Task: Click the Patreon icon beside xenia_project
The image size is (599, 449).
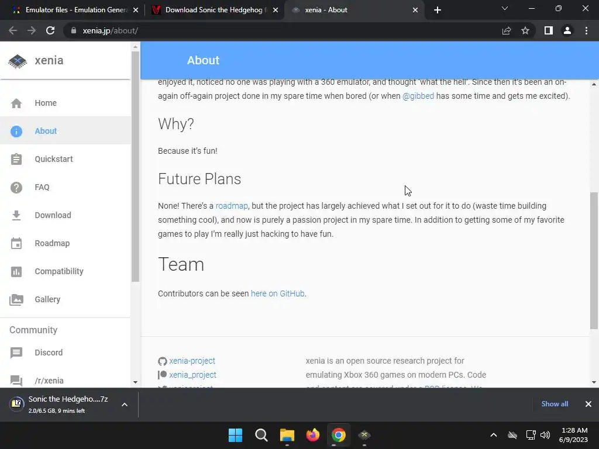Action: [x=163, y=375]
